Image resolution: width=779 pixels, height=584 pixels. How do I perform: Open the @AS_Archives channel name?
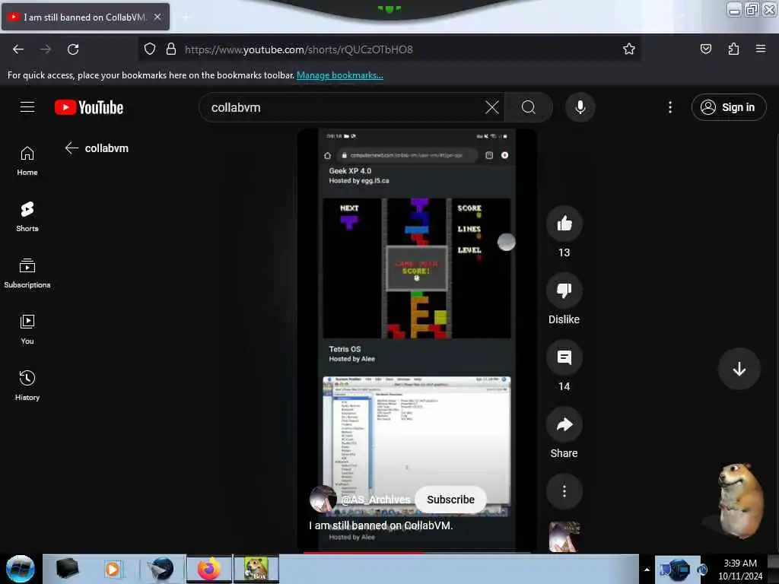tap(376, 500)
